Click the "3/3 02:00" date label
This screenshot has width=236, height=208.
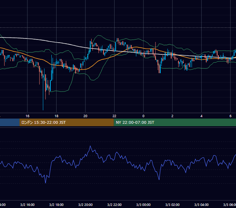[x=172, y=205]
